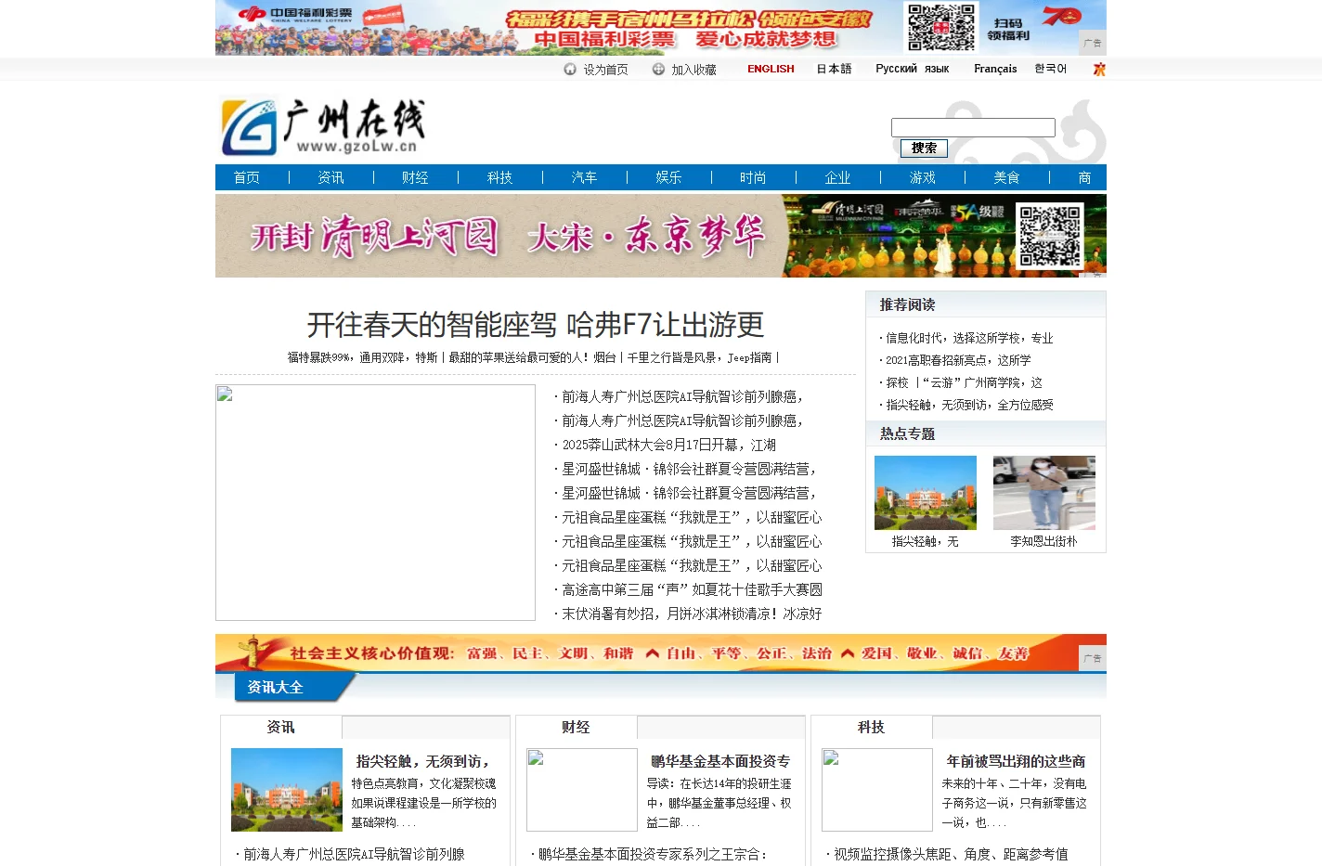Open the 美食 navigation item

tap(1007, 177)
